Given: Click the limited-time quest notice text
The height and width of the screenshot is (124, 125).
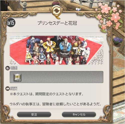Looking at the screenshot, I should (x=47, y=94).
